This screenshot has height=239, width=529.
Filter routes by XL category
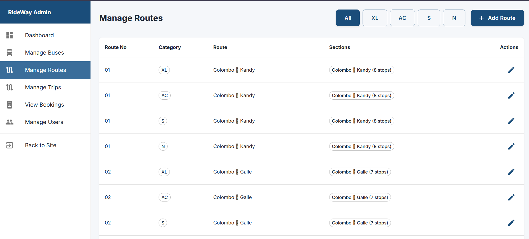375,18
